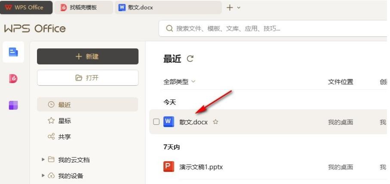
Task: Click the 打开 open file button
Action: coord(88,78)
